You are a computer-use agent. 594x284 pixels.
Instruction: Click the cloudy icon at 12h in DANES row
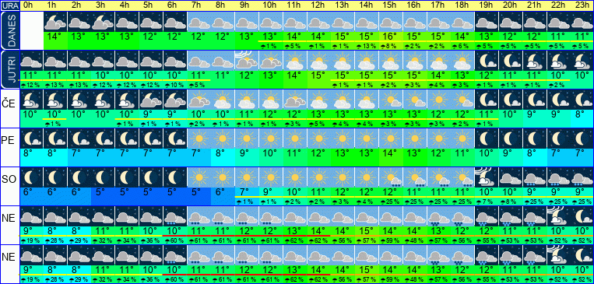[318, 22]
